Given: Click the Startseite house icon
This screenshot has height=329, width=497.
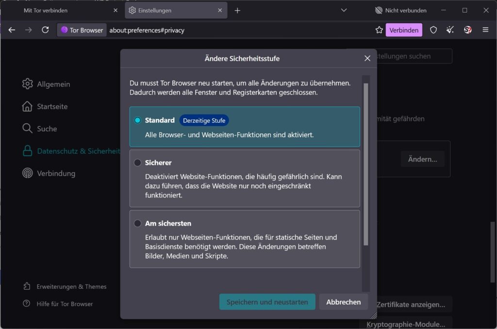Looking at the screenshot, I should 28,106.
